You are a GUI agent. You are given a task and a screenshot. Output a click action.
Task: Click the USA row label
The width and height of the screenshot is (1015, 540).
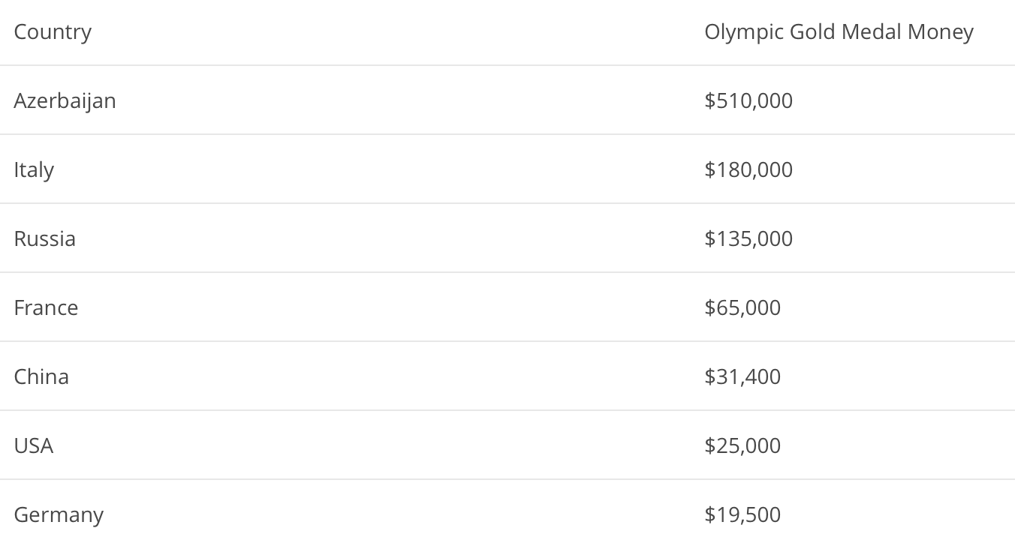coord(34,445)
